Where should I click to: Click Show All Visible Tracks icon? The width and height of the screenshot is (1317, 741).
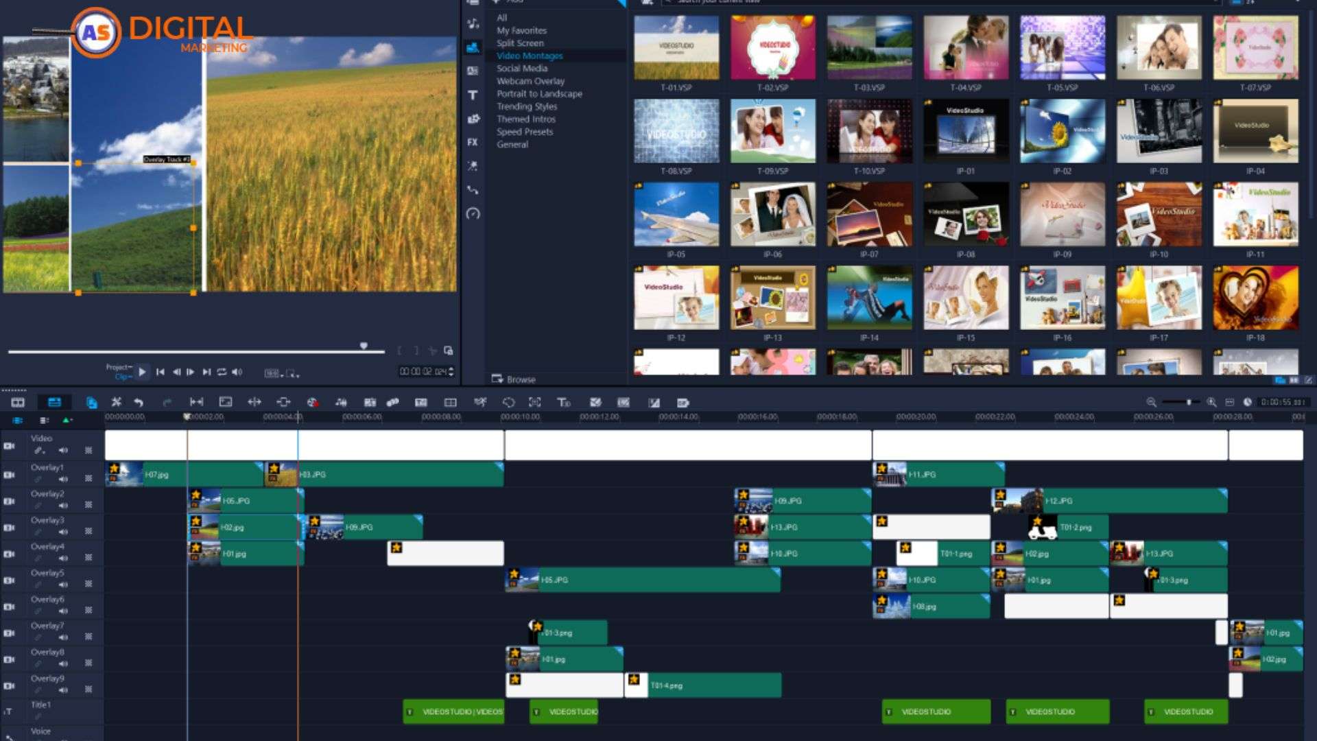pyautogui.click(x=18, y=420)
